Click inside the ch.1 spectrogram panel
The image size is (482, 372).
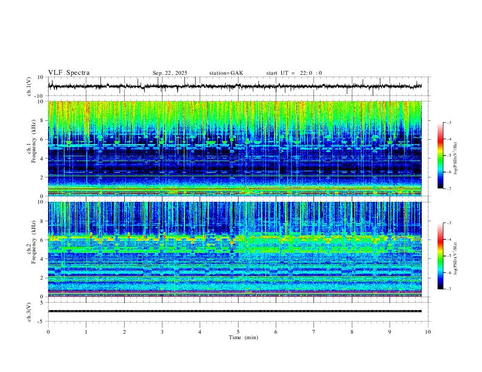234,148
